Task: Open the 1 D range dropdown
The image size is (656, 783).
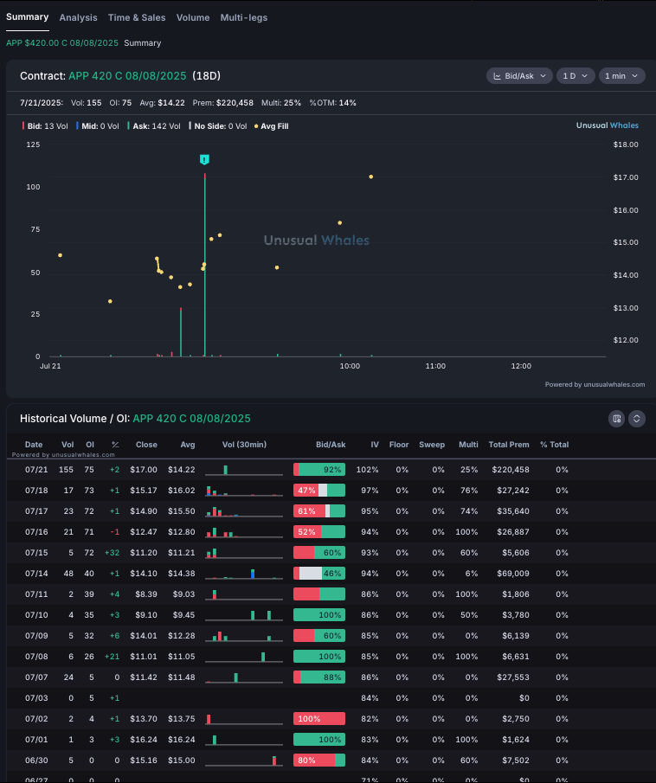Action: (x=575, y=76)
